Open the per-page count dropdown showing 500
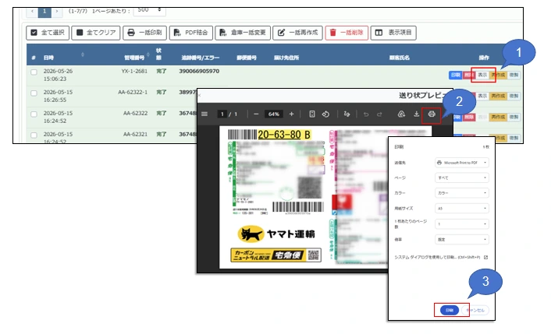This screenshot has height=334, width=551. tap(149, 11)
